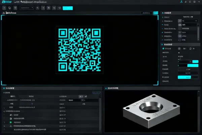This screenshot has width=202, height=135.
Task: Click the undo-arrow toolbar button
Action: pyautogui.click(x=15, y=8)
